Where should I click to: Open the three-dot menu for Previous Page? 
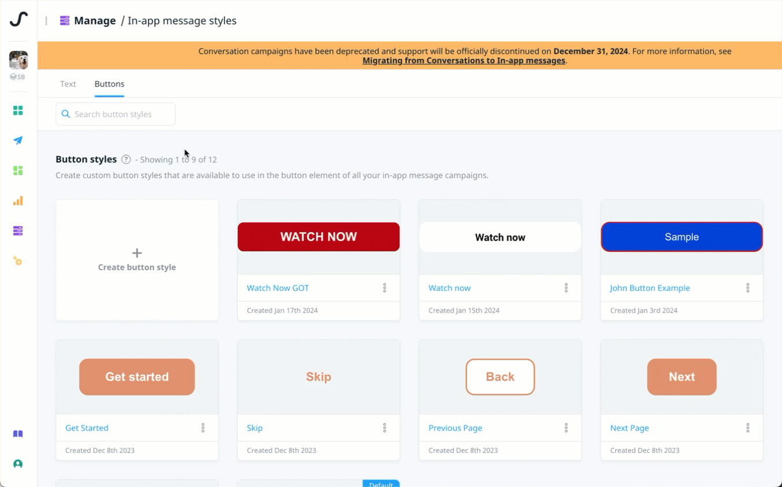click(566, 428)
